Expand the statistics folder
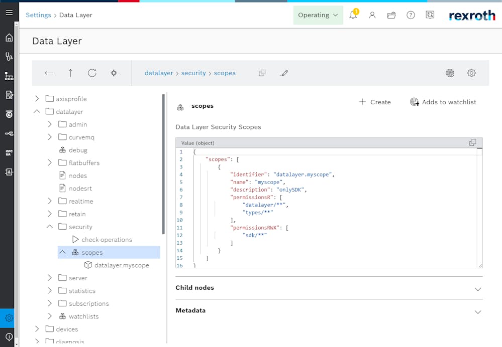This screenshot has height=347, width=502. pyautogui.click(x=50, y=290)
